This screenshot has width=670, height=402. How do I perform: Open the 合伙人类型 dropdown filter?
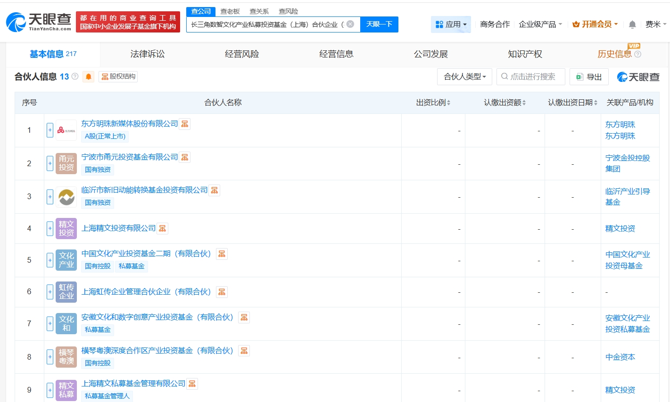464,77
